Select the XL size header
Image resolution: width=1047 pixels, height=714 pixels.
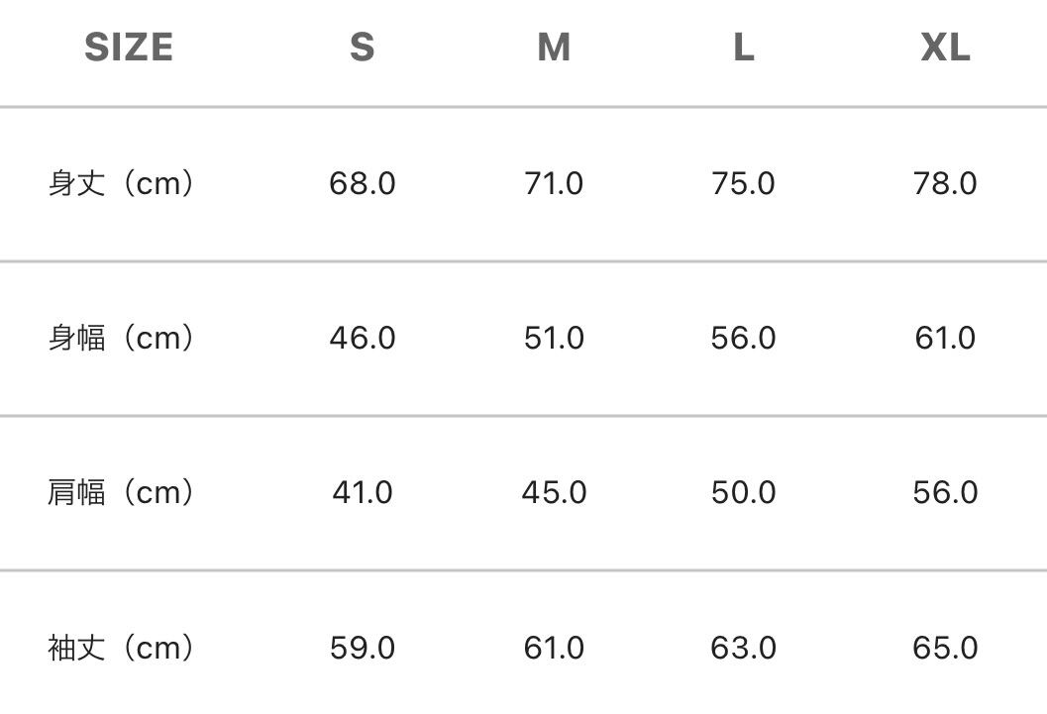pyautogui.click(x=945, y=48)
